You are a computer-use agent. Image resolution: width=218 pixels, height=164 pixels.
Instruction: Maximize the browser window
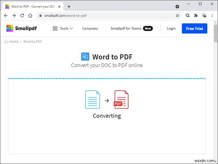tap(200, 4)
